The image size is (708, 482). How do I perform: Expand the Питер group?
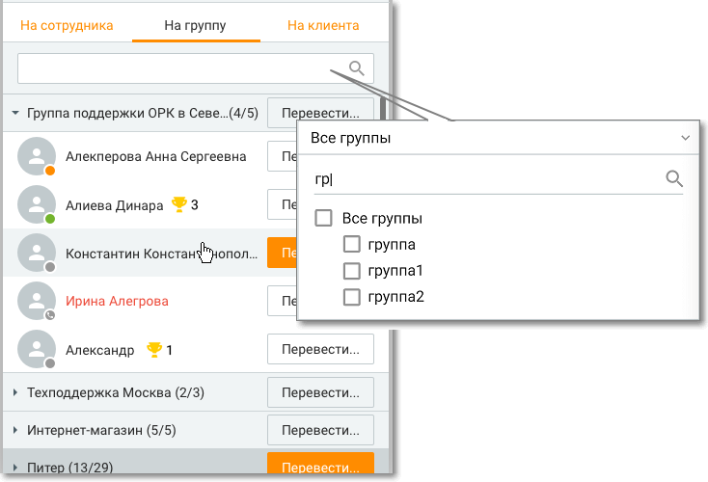pos(15,468)
